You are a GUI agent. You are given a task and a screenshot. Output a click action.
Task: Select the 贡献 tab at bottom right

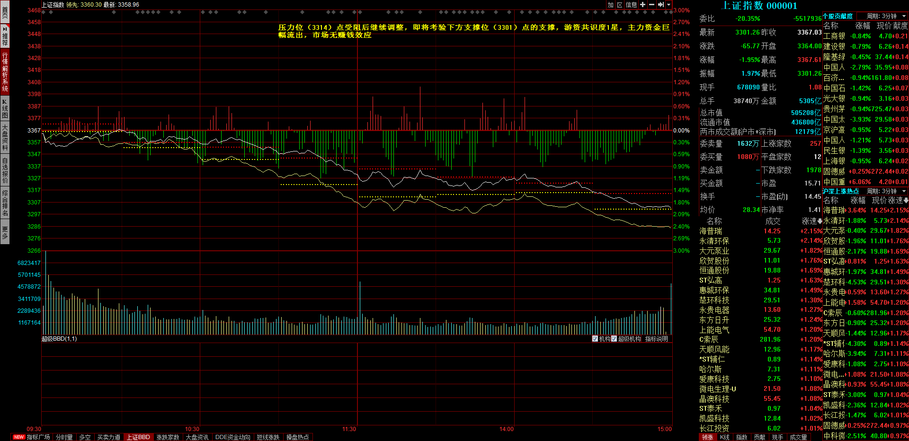pyautogui.click(x=759, y=437)
